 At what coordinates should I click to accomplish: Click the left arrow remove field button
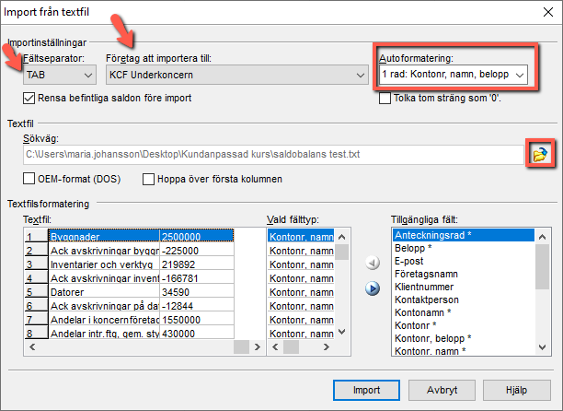point(373,263)
